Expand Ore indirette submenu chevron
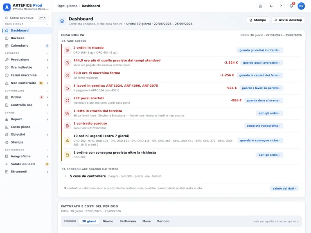This screenshot has height=233, width=311. (x=47, y=67)
